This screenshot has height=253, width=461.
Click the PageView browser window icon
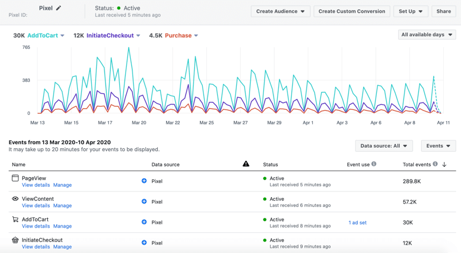pyautogui.click(x=16, y=178)
